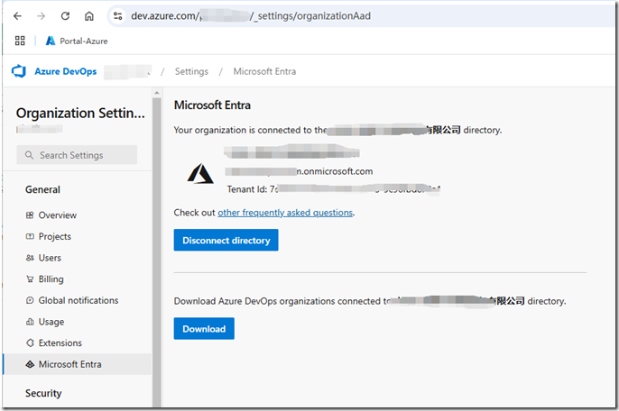619x411 pixels.
Task: Click the browser back arrow
Action: pos(17,16)
